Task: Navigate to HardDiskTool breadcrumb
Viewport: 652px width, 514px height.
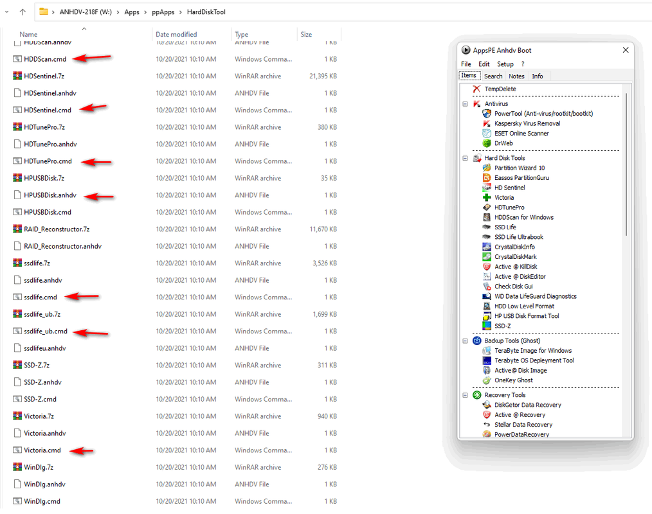Action: click(206, 12)
